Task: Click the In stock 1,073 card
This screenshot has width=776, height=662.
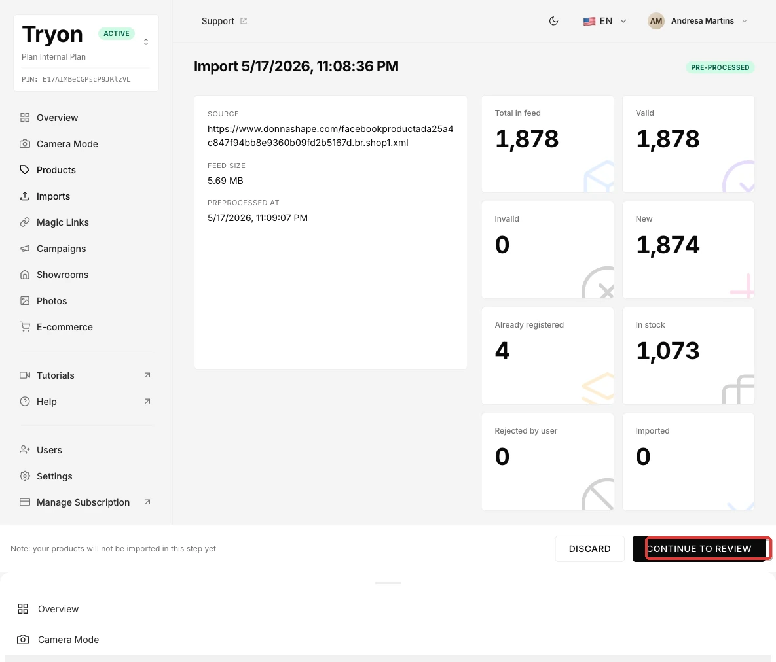Action: point(688,356)
